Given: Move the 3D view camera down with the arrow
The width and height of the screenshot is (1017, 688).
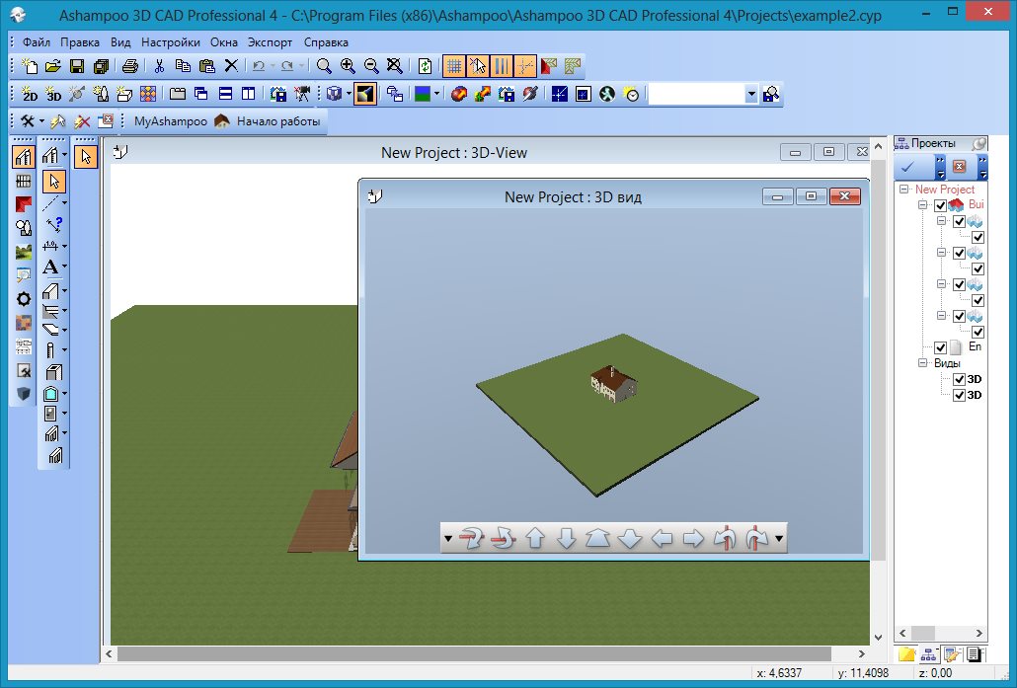Looking at the screenshot, I should (567, 538).
